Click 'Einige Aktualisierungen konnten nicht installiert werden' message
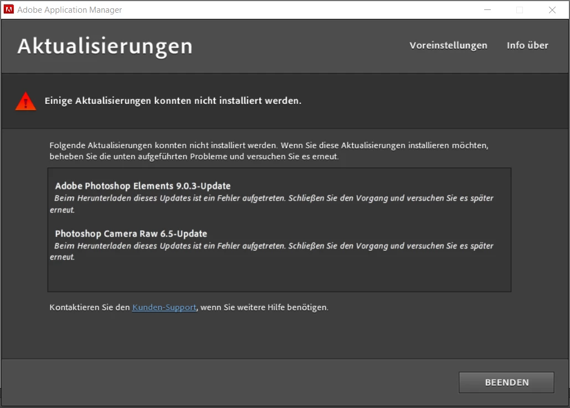Viewport: 570px width, 408px height. 173,101
